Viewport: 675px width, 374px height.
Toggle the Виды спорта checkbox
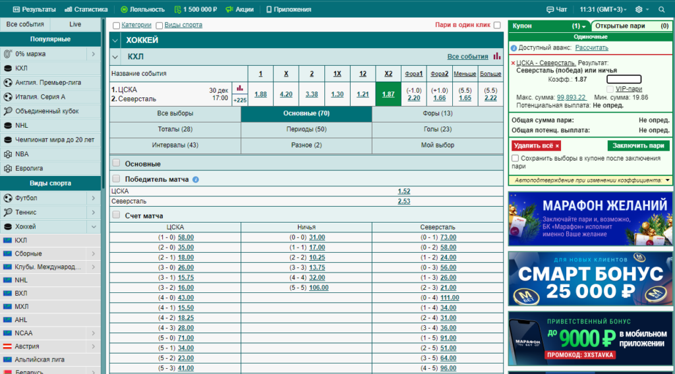(160, 26)
